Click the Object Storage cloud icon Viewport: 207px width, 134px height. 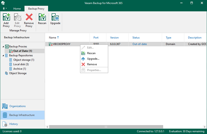(6, 73)
